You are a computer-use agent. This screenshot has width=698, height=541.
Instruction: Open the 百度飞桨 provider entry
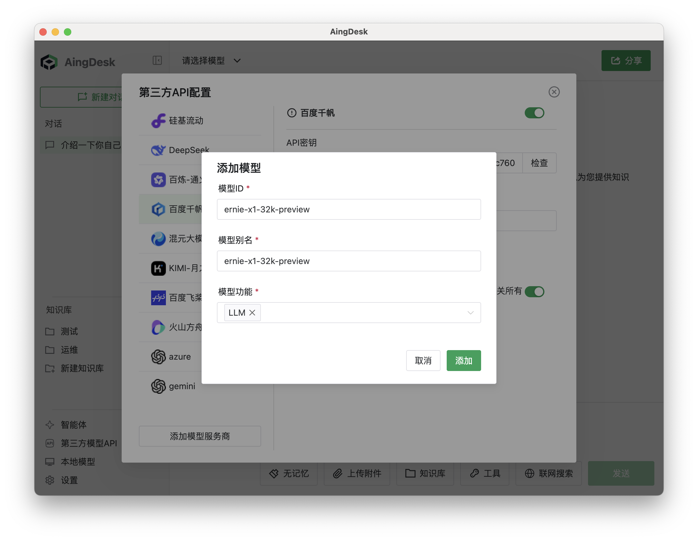pos(159,298)
